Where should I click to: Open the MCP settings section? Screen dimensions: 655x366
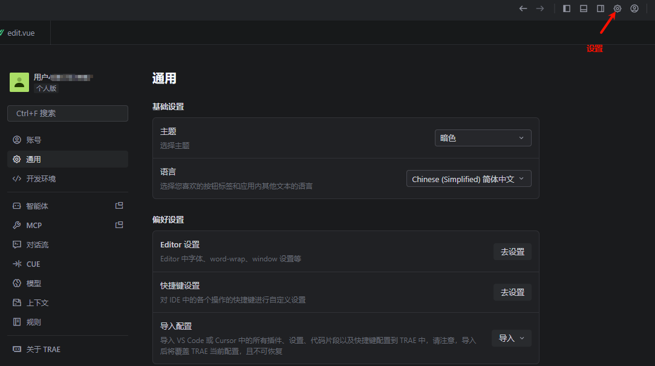pos(68,225)
